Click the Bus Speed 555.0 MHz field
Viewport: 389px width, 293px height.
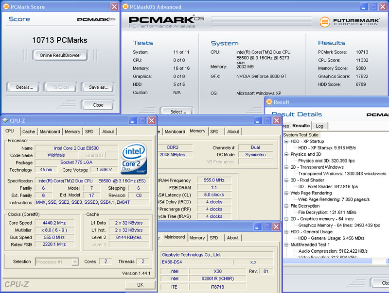point(54,237)
